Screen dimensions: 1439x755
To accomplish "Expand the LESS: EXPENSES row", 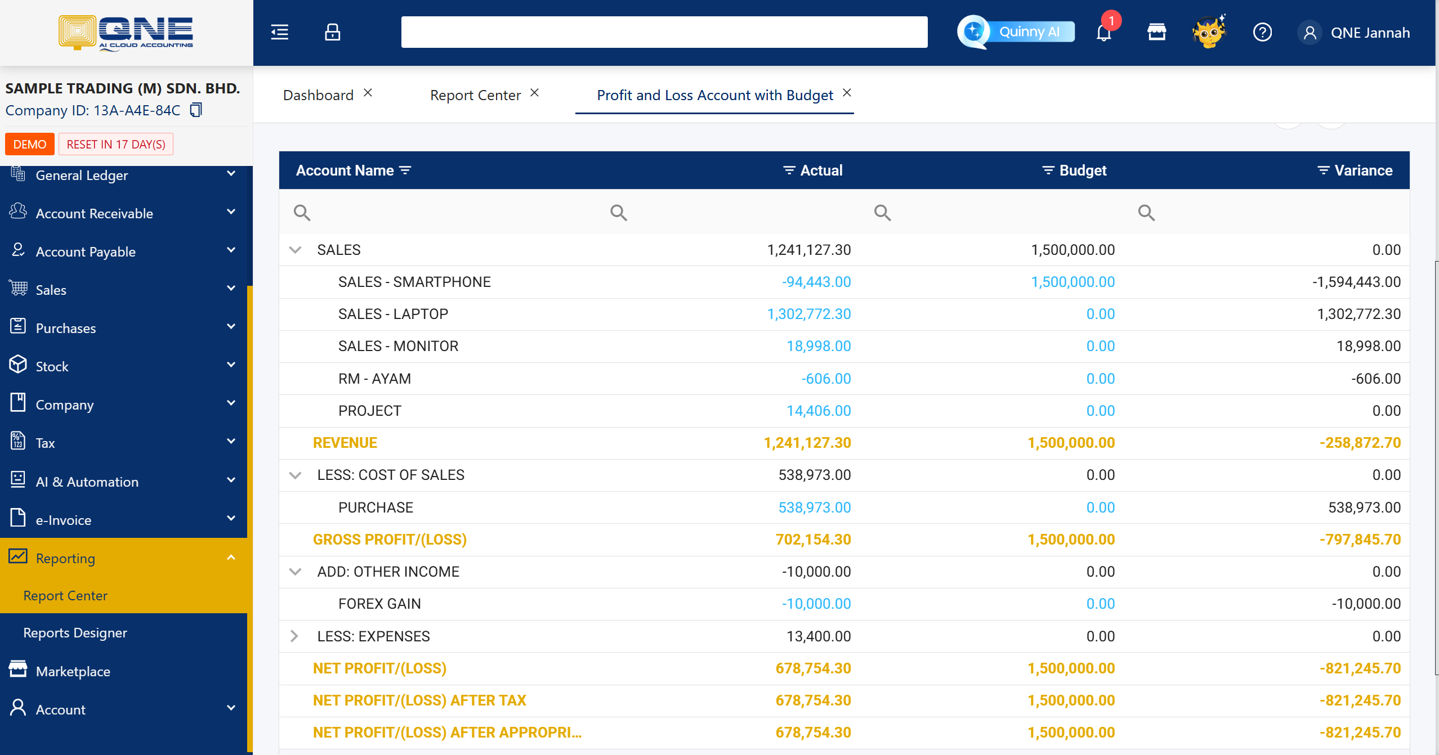I will click(x=294, y=636).
